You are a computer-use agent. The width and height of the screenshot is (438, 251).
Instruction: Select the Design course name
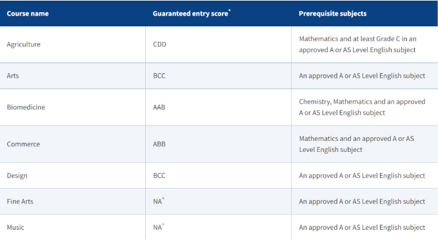pos(17,176)
